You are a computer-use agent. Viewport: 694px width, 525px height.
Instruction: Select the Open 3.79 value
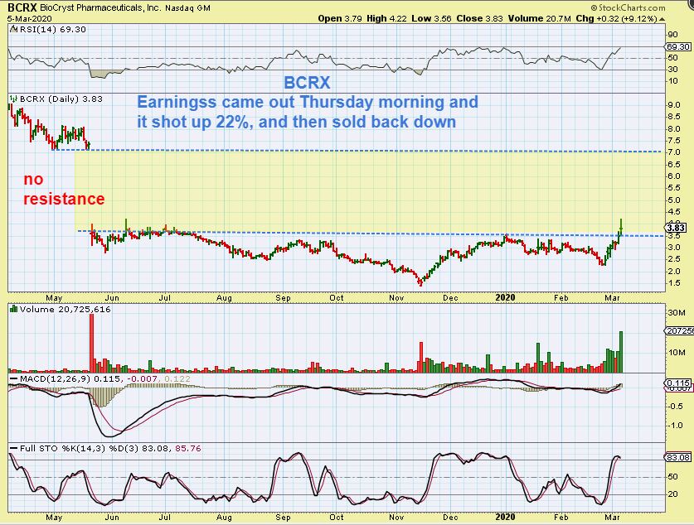[x=340, y=18]
